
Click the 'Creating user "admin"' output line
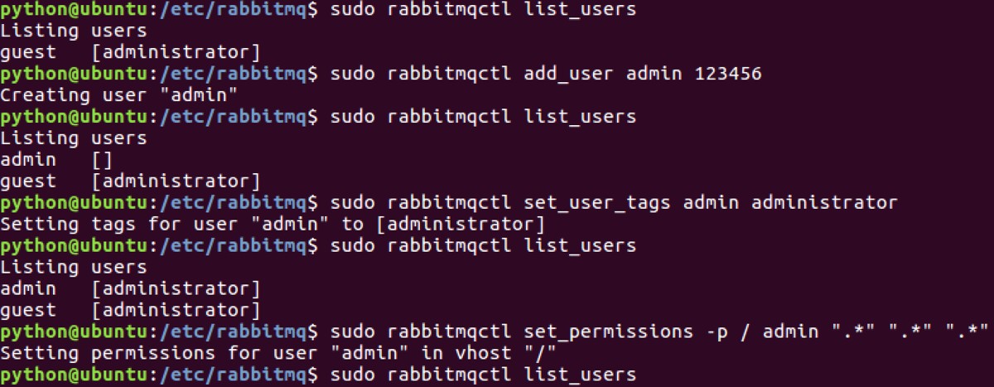(119, 95)
